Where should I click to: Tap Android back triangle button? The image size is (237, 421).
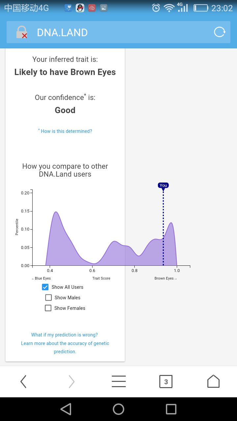pos(66,409)
